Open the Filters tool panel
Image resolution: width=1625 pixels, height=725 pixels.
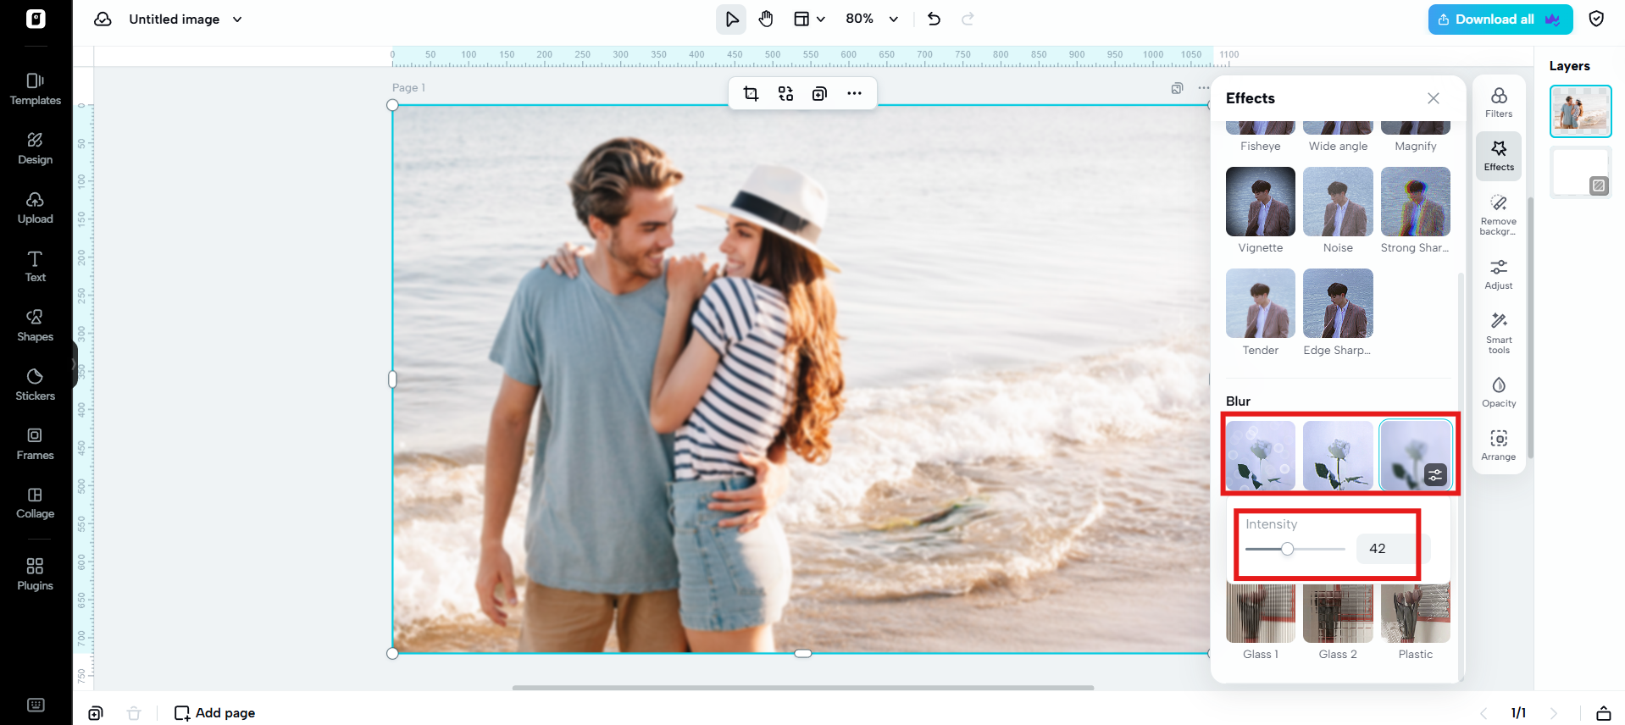click(1499, 102)
